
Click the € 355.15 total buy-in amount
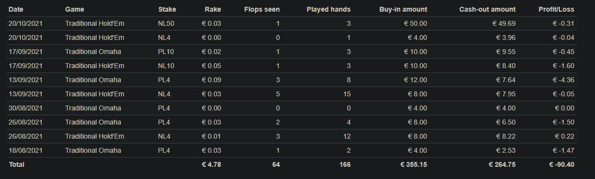(414, 164)
